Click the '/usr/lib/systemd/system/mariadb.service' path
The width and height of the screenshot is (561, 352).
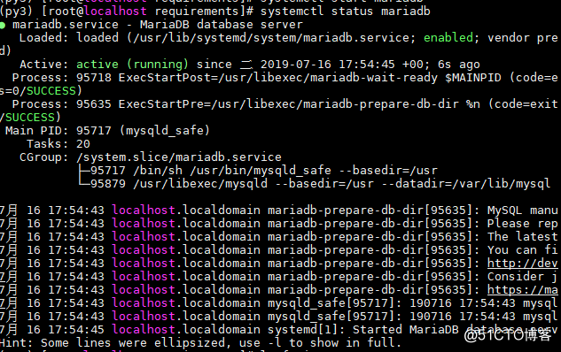[x=271, y=38]
